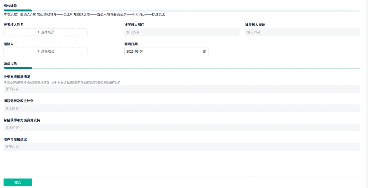Click the 希望获得哪方面资源支持 text field
Screen dimensions: 368x188
pyautogui.click(x=182, y=127)
